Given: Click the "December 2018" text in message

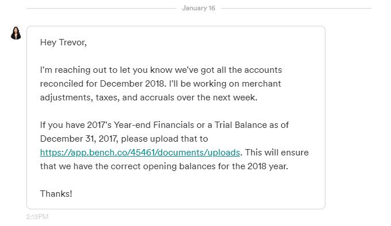Looking at the screenshot, I should click(132, 84).
